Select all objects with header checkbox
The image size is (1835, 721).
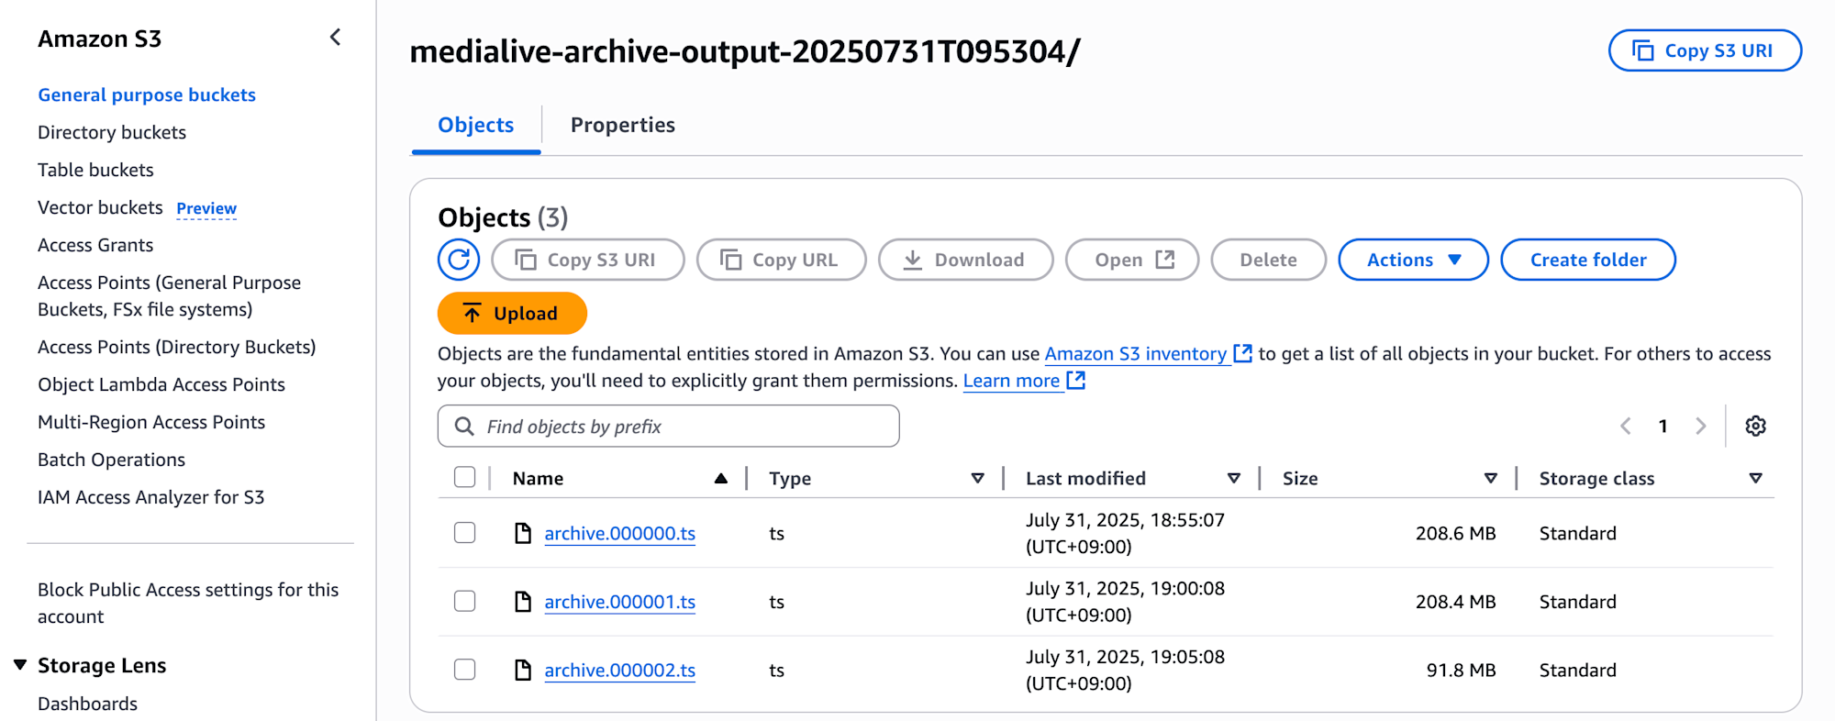[465, 477]
